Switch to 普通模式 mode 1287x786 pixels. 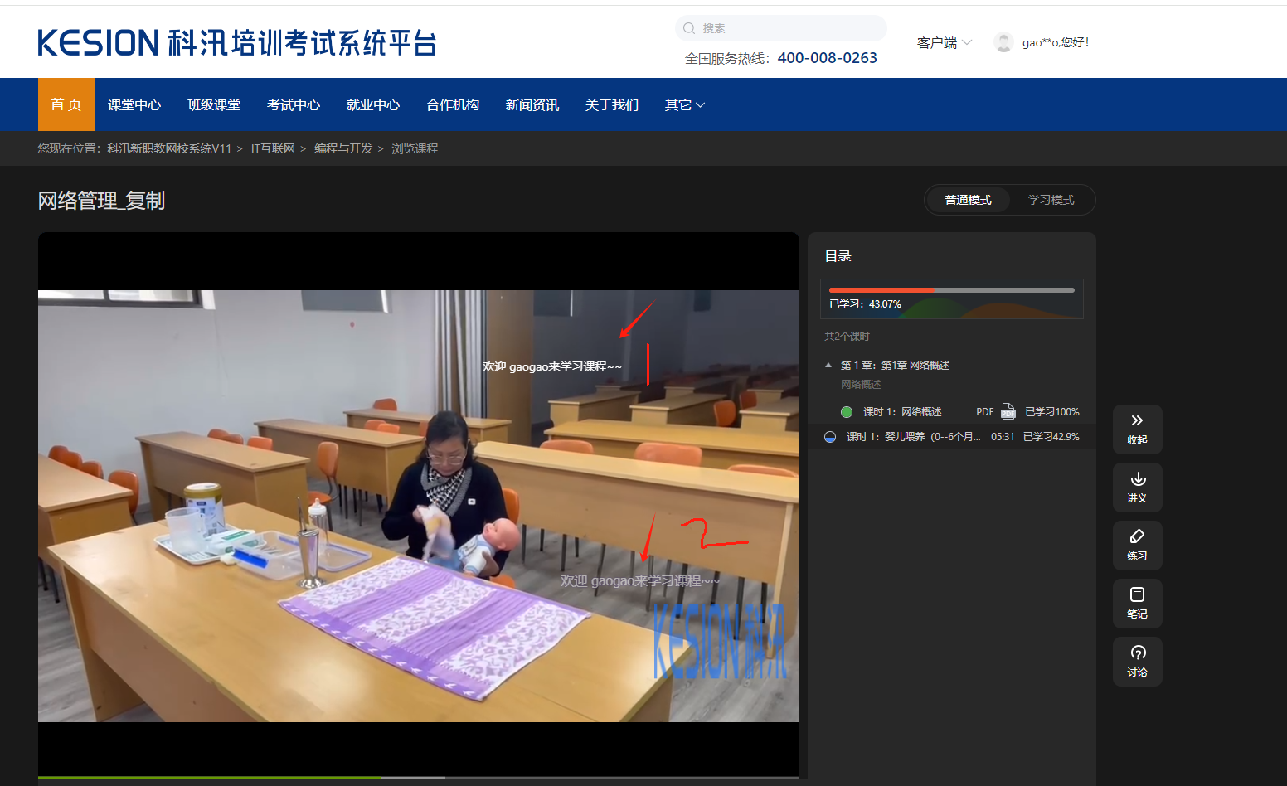coord(968,200)
